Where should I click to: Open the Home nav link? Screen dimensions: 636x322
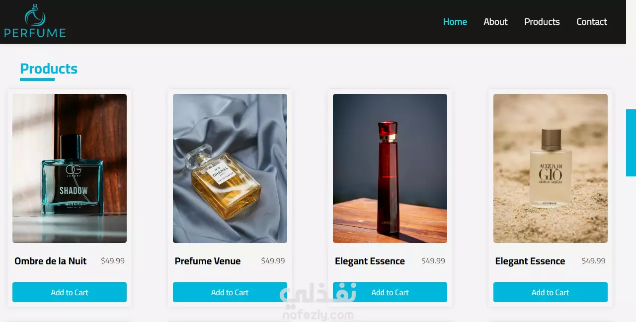[455, 22]
